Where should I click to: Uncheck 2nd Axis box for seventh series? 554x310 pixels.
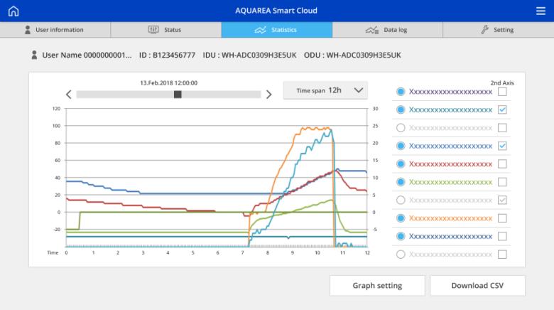tap(502, 201)
